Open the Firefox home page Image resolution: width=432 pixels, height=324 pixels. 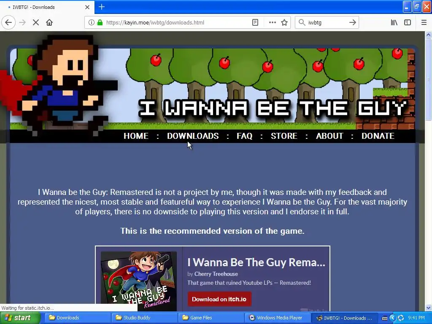pyautogui.click(x=49, y=23)
